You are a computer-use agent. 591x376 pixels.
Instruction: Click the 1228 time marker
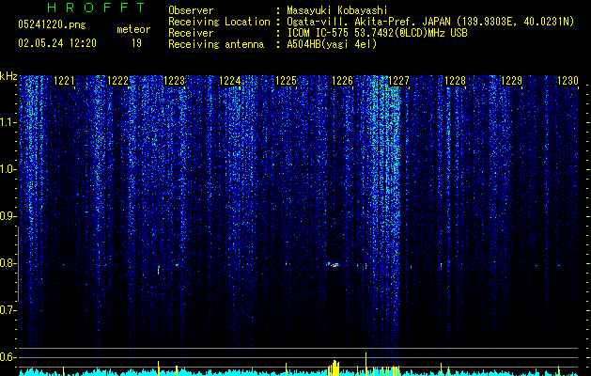[456, 81]
